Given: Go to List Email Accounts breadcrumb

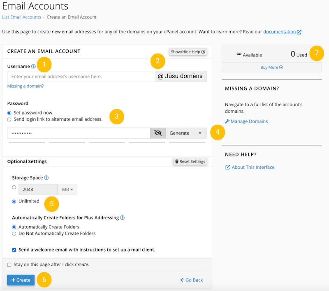Looking at the screenshot, I should (x=22, y=17).
